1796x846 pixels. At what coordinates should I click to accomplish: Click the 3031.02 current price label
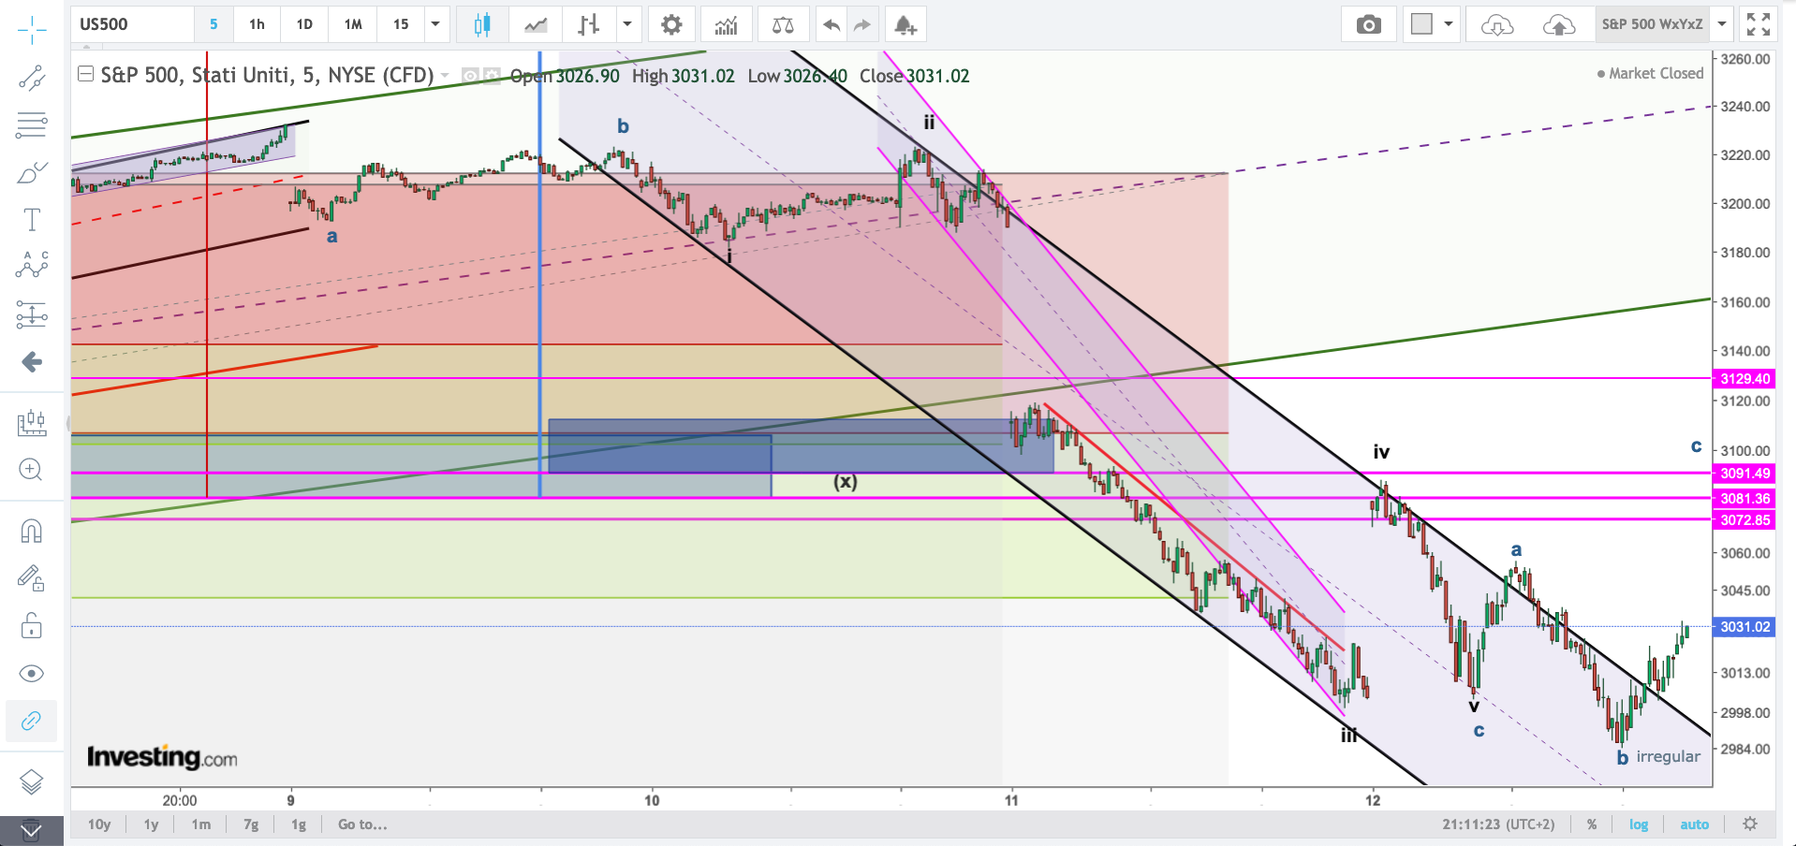pyautogui.click(x=1744, y=627)
